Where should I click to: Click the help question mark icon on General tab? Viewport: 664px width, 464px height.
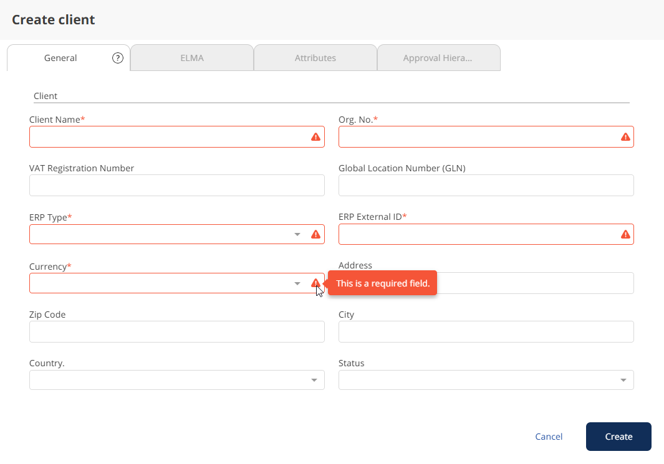118,58
